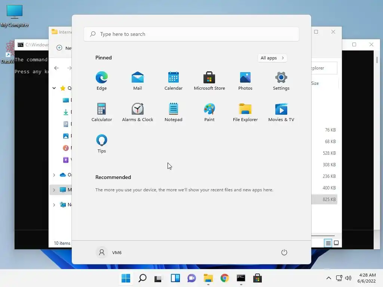The width and height of the screenshot is (383, 287).
Task: Open the Tips app
Action: point(102,143)
